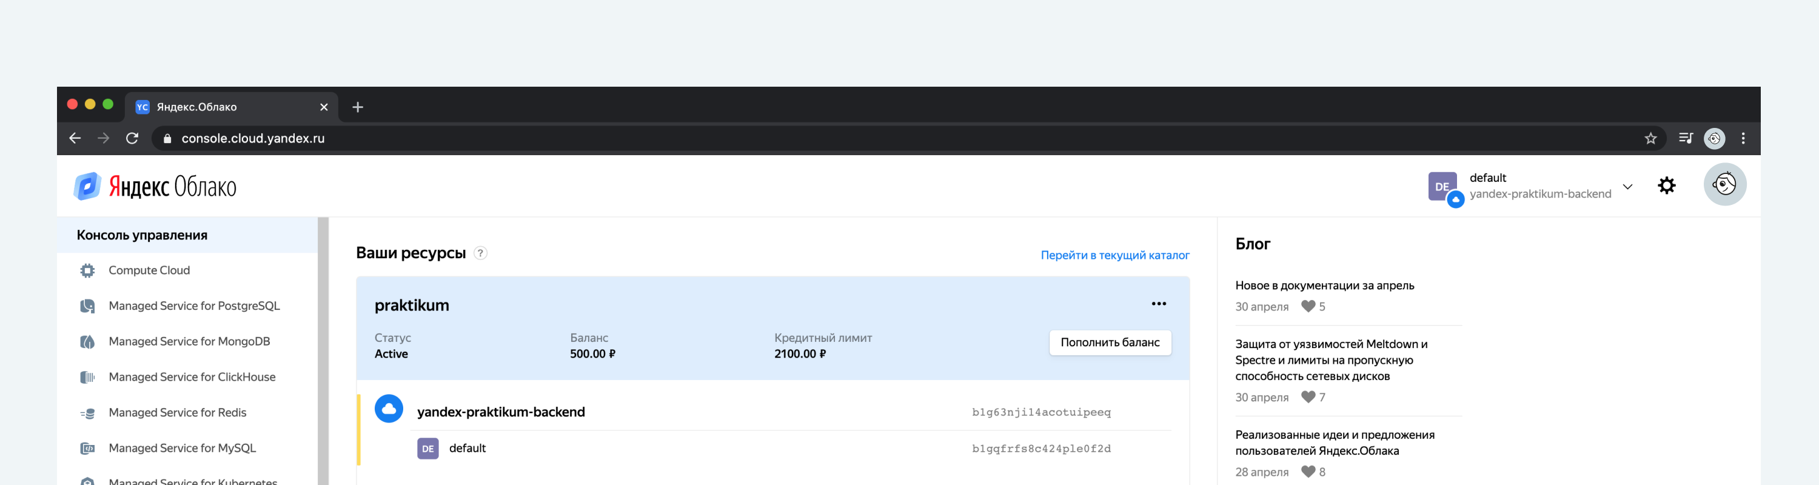Open the yandex-praktikum-backend cloud
The image size is (1819, 485).
(x=501, y=412)
